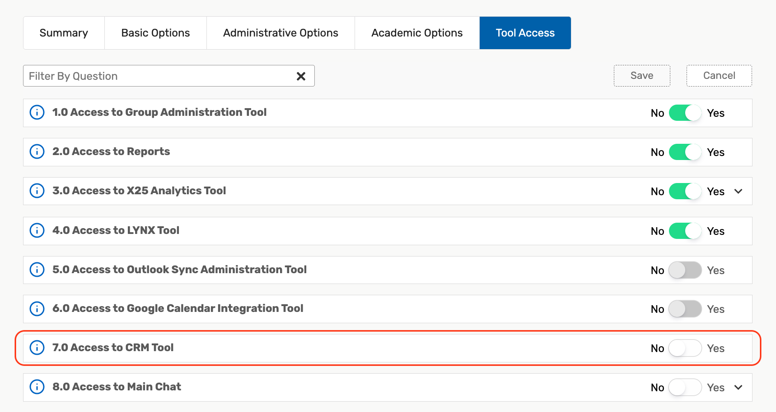Clear the Filter By Question field
This screenshot has height=412, width=776.
point(301,76)
